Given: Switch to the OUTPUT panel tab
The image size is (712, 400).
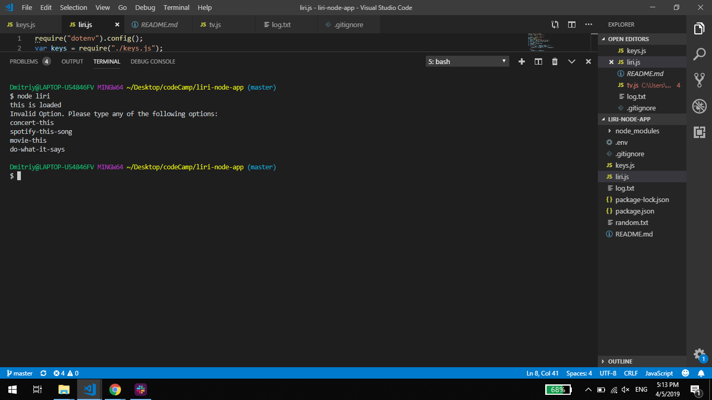Looking at the screenshot, I should tap(72, 61).
